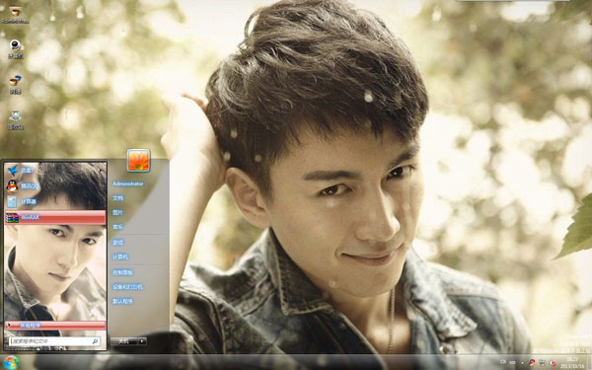Open Administrator folder link in start menu
The height and width of the screenshot is (370, 592).
(127, 184)
